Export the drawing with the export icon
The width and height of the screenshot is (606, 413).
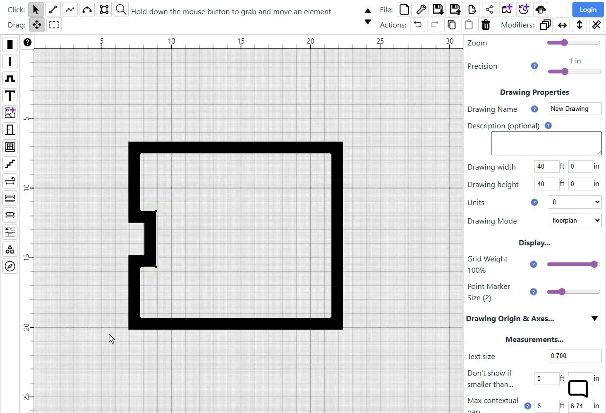coord(472,9)
